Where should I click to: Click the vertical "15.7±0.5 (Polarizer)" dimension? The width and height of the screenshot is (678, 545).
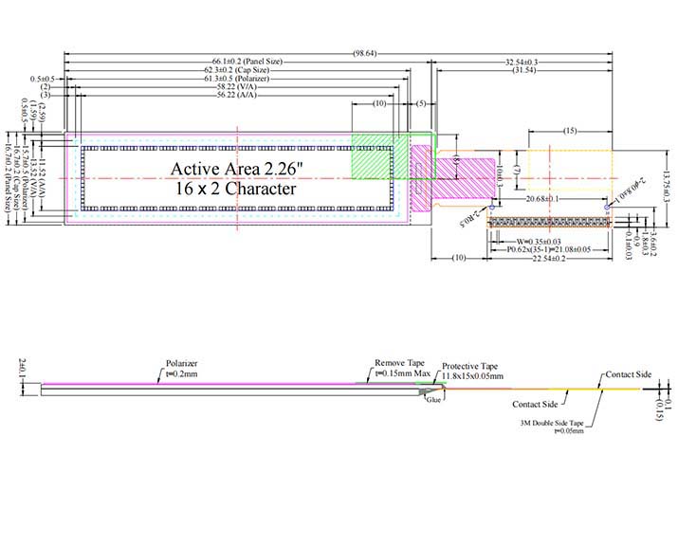[x=26, y=177]
